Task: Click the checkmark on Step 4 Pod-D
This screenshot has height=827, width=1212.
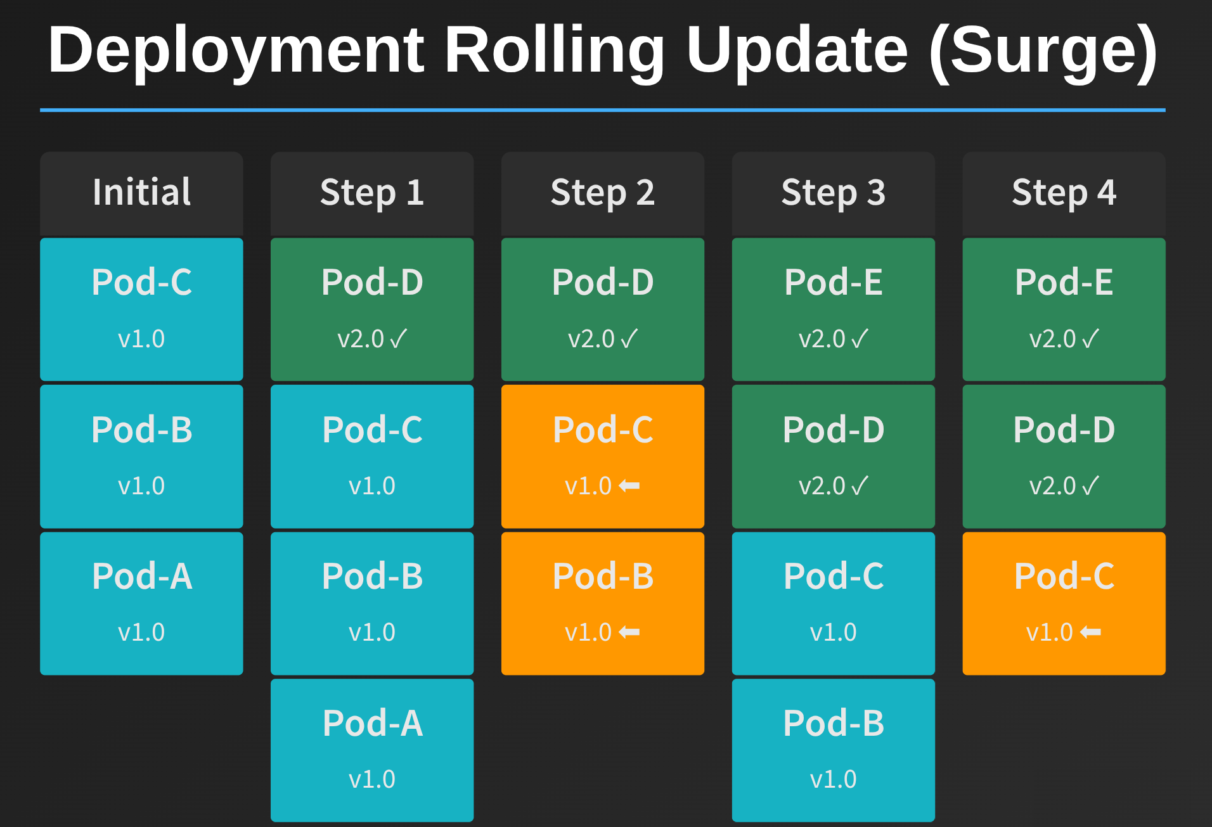Action: tap(1091, 486)
